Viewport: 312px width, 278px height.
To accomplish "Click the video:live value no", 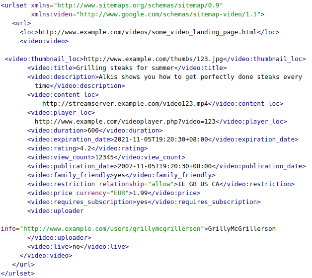I will point(76,247).
